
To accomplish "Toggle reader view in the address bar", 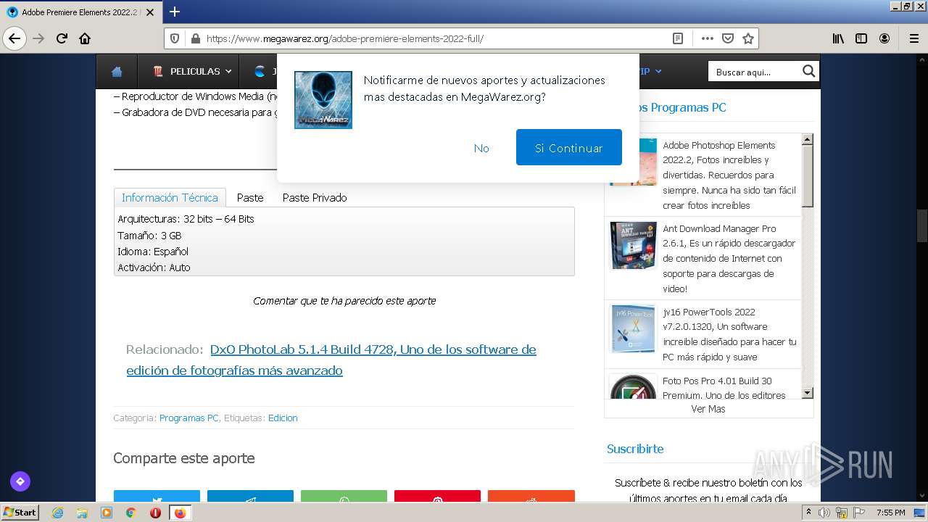I will pyautogui.click(x=678, y=38).
